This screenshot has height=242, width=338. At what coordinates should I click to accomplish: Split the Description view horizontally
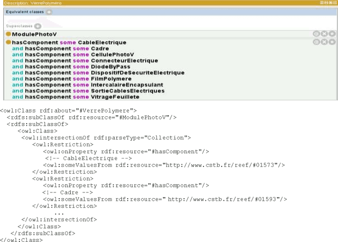click(326, 3)
